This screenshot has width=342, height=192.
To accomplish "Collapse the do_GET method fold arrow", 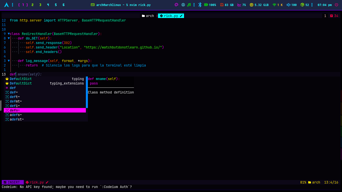I will tap(9, 38).
